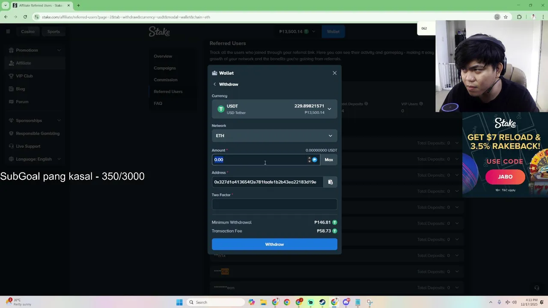This screenshot has height=308, width=548.
Task: Open the Chrome profile avatar
Action: click(533, 17)
